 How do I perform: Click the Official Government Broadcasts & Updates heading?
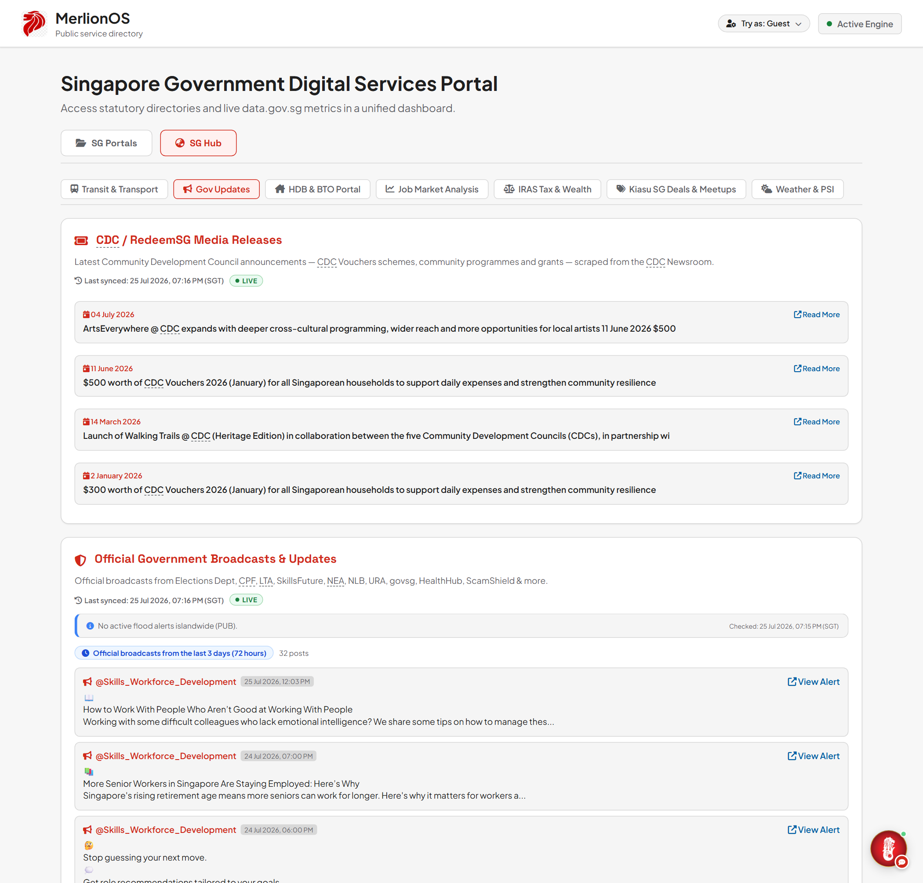click(215, 559)
